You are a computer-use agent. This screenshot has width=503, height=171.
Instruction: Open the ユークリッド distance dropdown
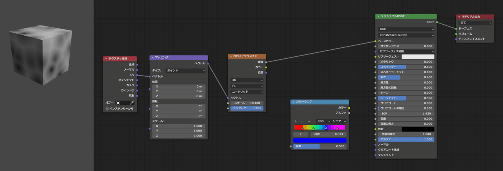click(x=247, y=92)
